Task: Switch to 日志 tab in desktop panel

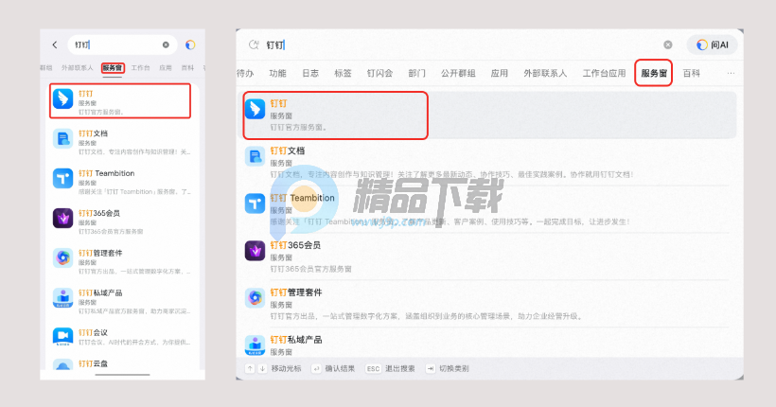Action: pos(310,73)
